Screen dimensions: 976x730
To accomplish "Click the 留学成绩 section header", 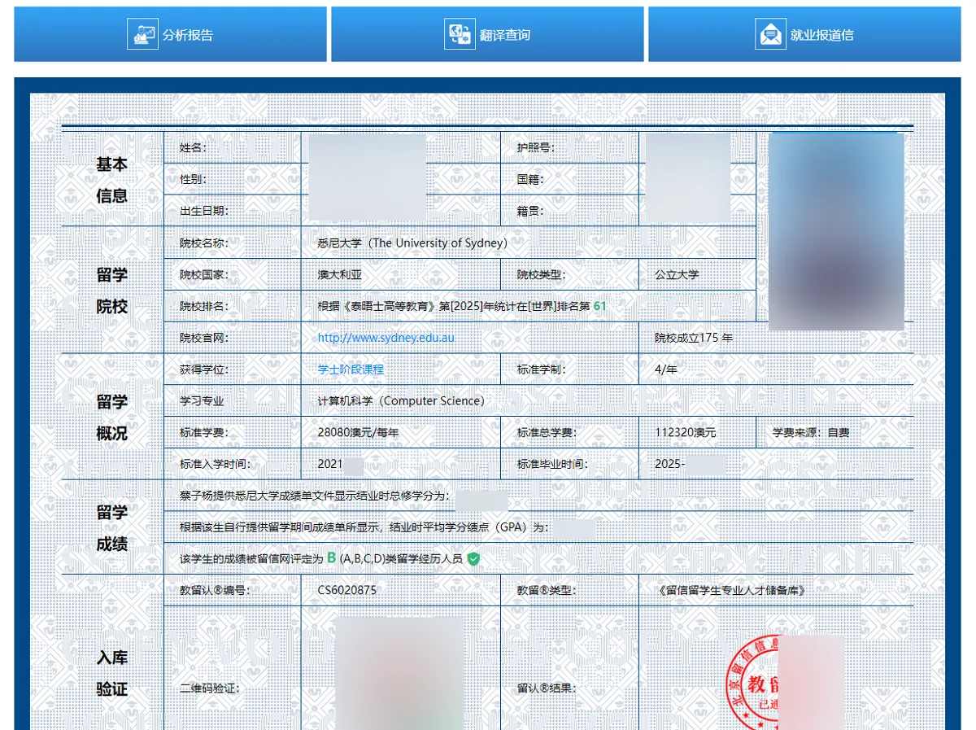I will [112, 528].
